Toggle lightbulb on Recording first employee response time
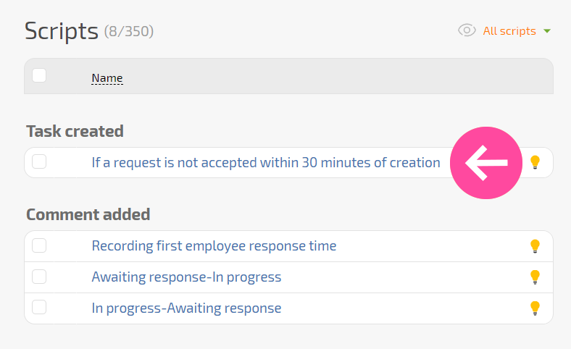 (535, 246)
